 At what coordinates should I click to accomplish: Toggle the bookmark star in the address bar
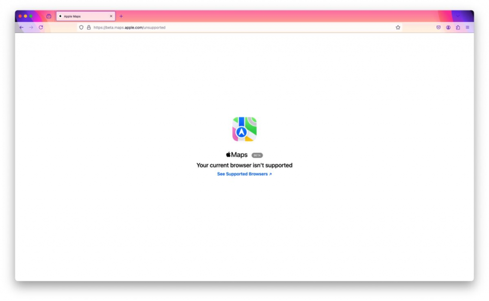tap(398, 27)
